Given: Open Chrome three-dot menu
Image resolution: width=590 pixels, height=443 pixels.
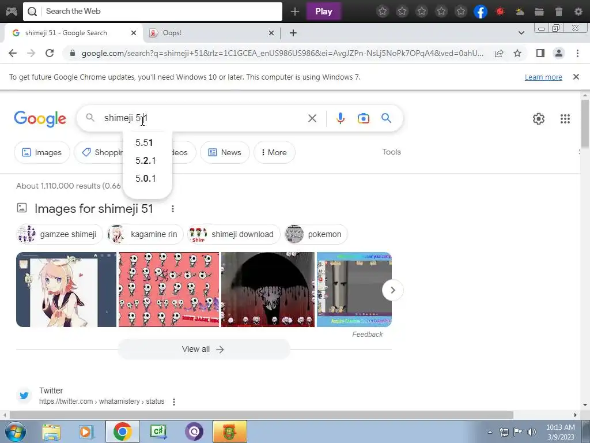Looking at the screenshot, I should 577,53.
